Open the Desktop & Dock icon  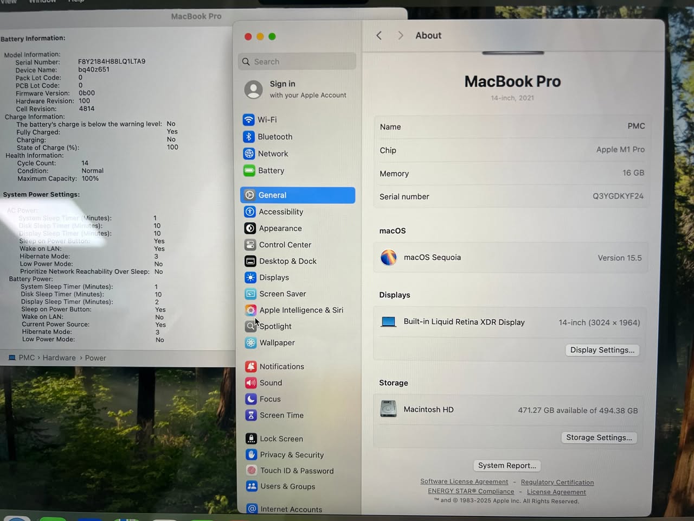click(250, 261)
